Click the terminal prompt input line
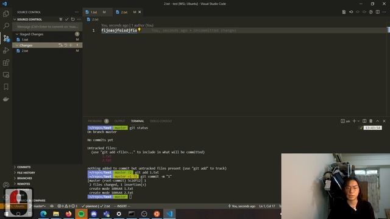390x219 pixels. (130, 196)
